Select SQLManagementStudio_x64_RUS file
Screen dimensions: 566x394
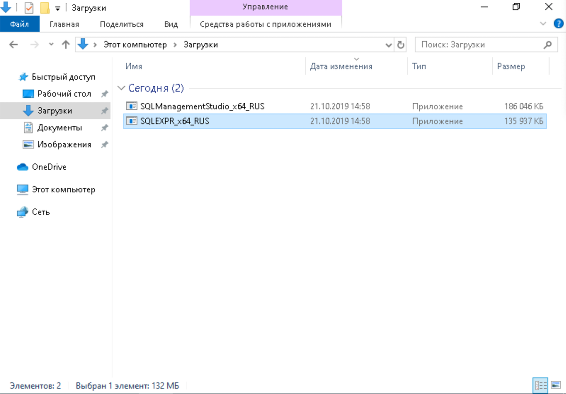click(334, 107)
